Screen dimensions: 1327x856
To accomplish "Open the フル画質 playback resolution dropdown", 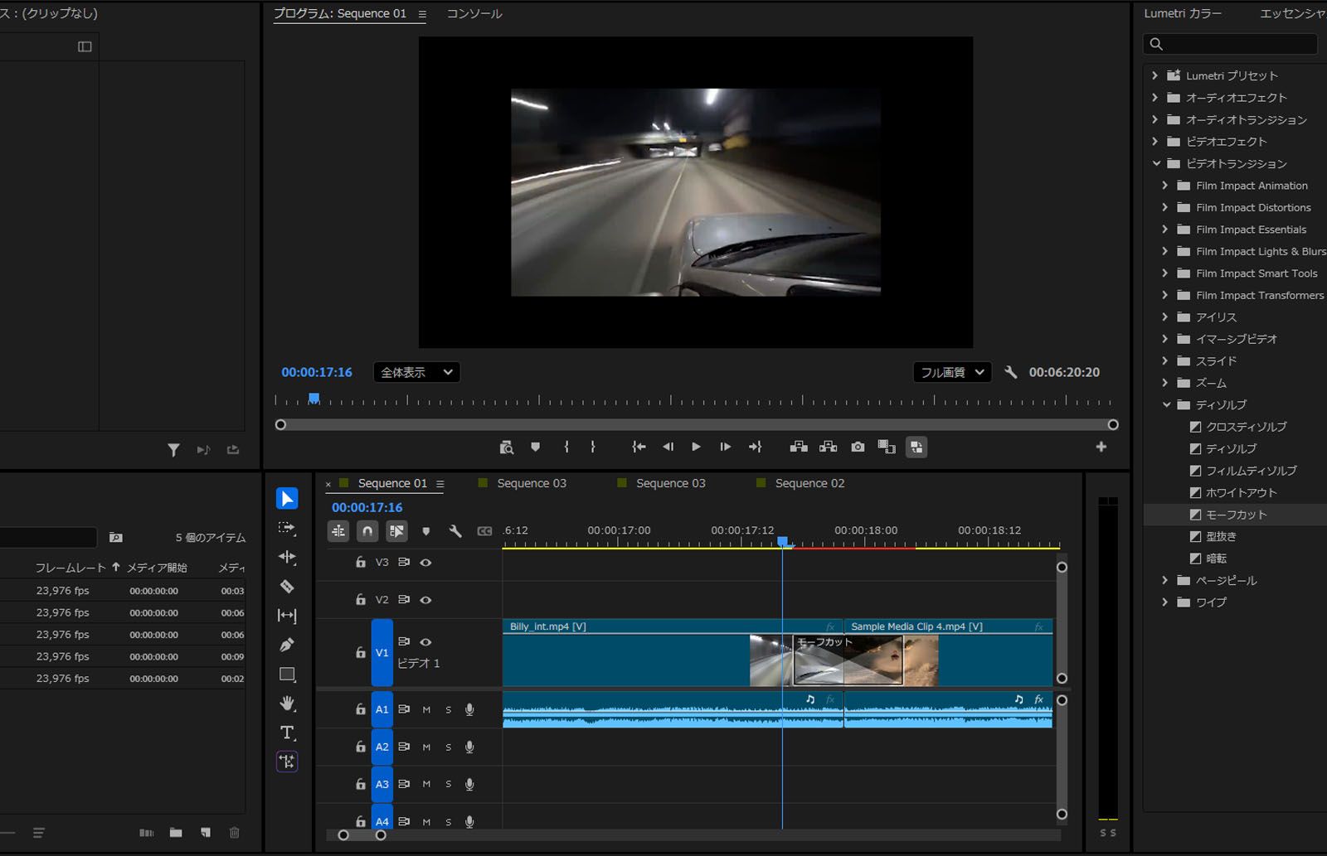I will coord(952,373).
